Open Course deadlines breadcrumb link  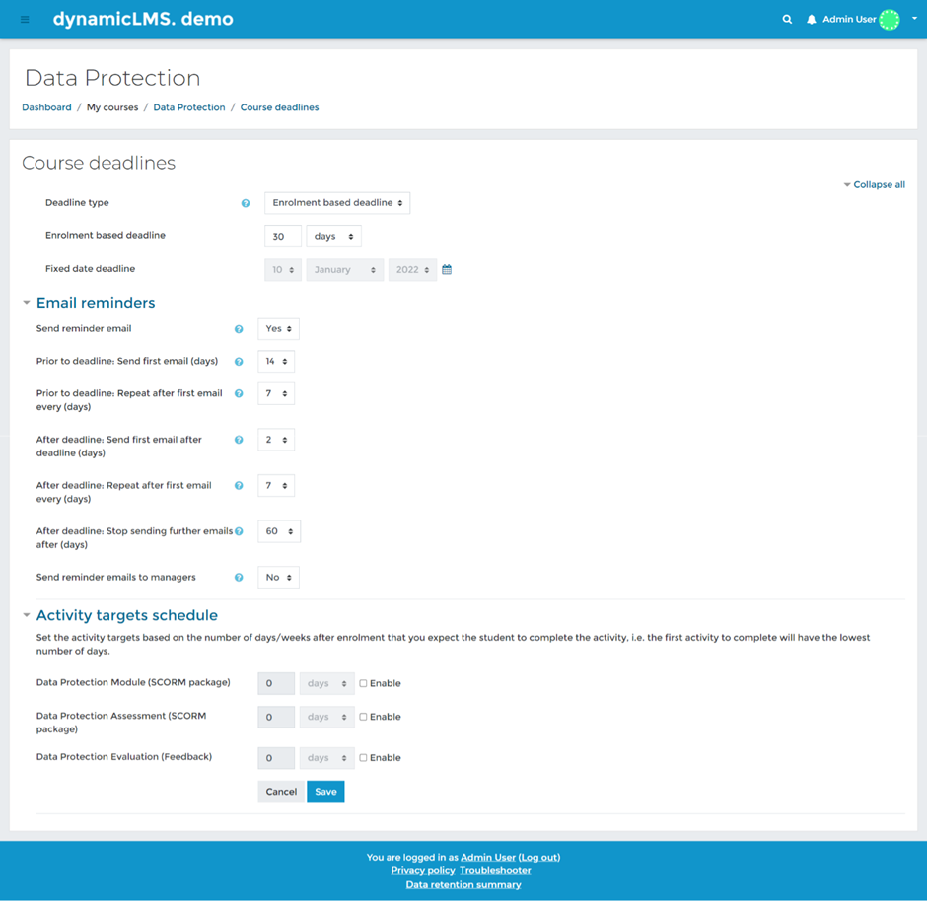279,107
